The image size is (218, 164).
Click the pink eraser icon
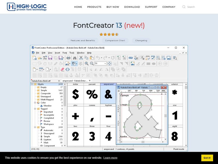click(x=62, y=69)
